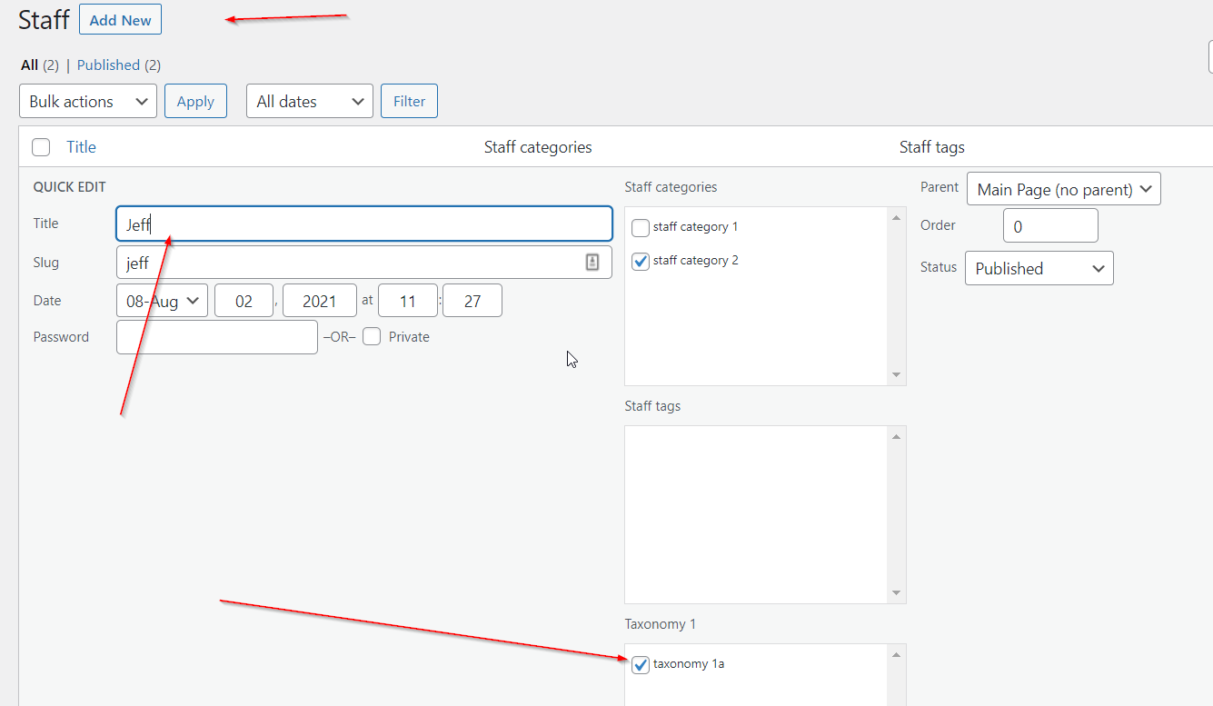Image resolution: width=1213 pixels, height=706 pixels.
Task: Click scroll up arrow in Staff categories list
Action: tap(897, 218)
